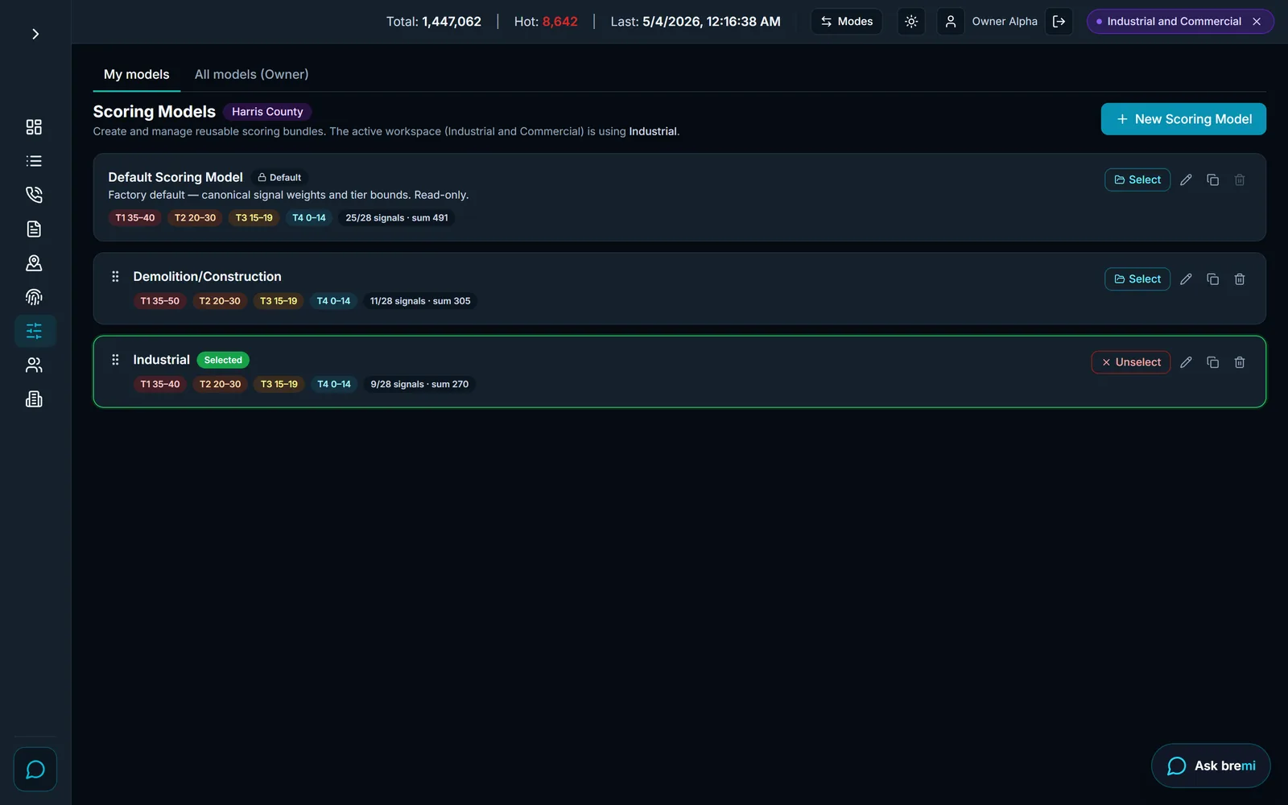
Task: Click the green Selected badge
Action: coord(223,361)
